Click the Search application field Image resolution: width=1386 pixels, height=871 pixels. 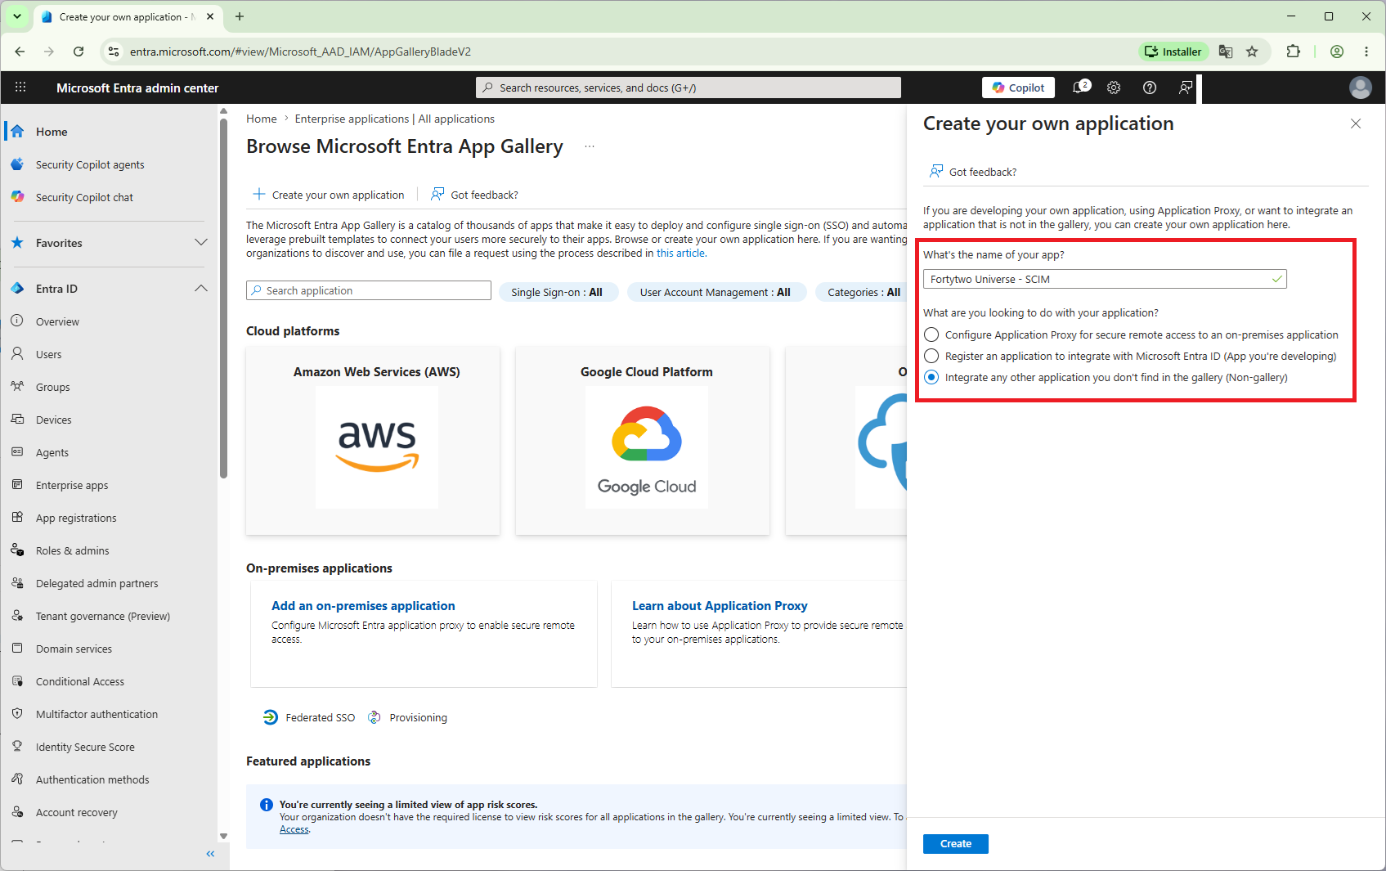pyautogui.click(x=369, y=290)
